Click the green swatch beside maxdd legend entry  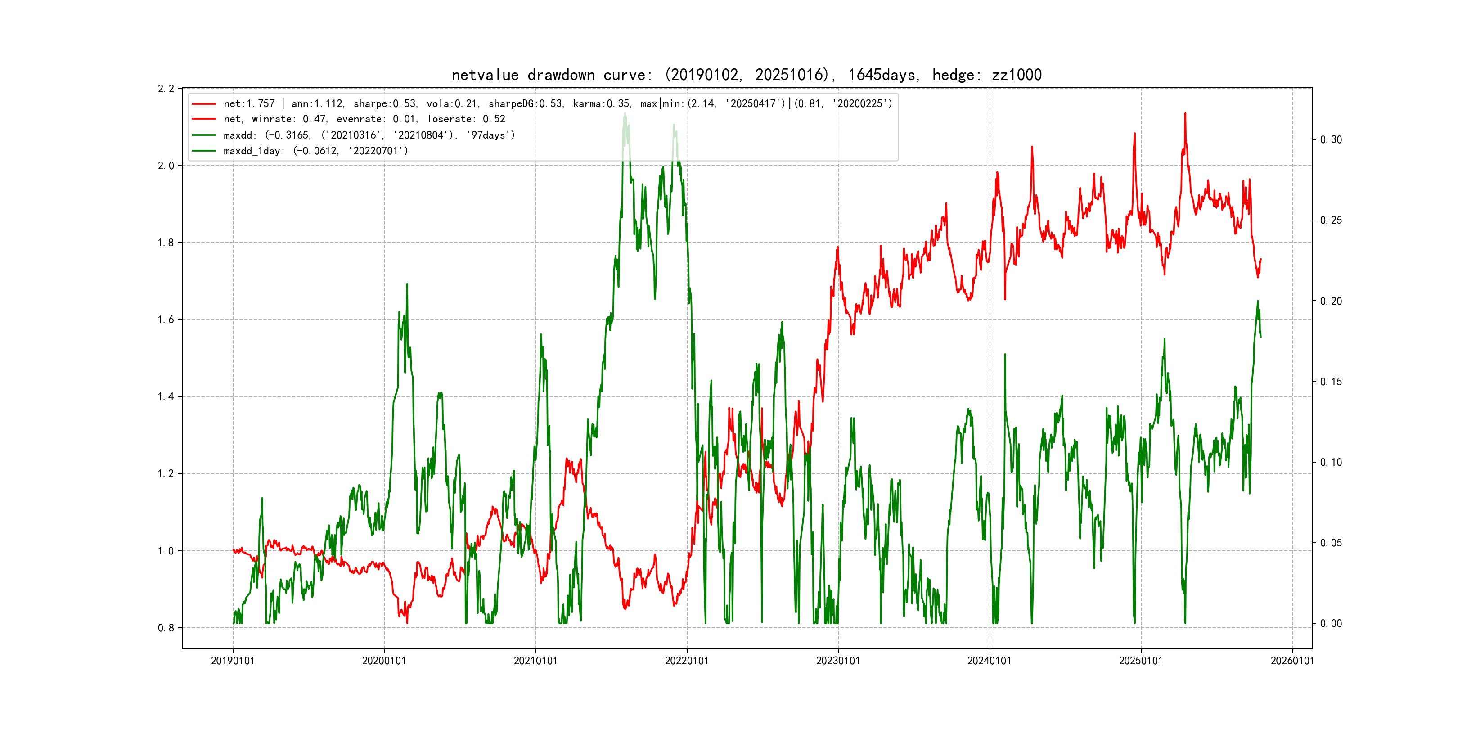[204, 135]
